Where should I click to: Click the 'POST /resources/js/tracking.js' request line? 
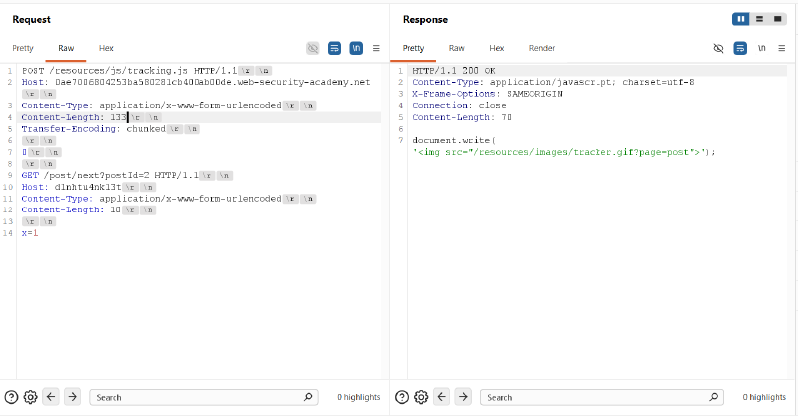tap(130, 70)
